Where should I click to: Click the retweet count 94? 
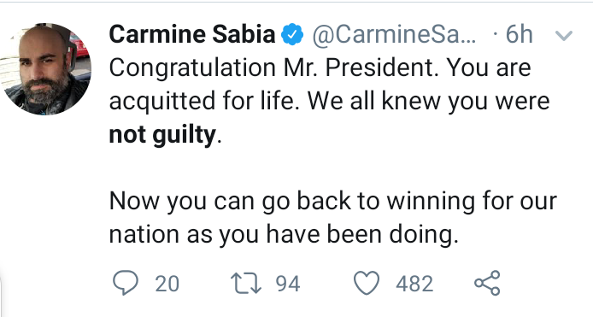coord(288,284)
